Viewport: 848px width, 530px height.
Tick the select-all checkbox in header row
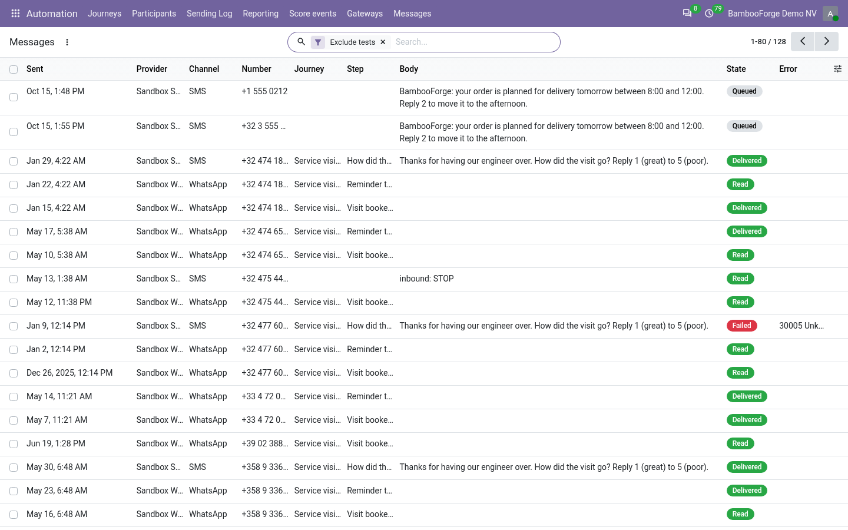pyautogui.click(x=14, y=69)
